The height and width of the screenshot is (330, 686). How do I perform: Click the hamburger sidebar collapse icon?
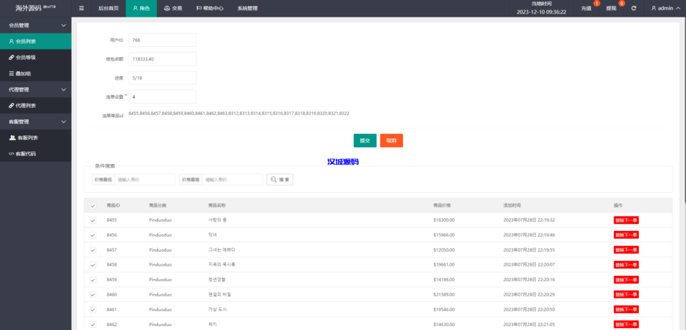82,9
